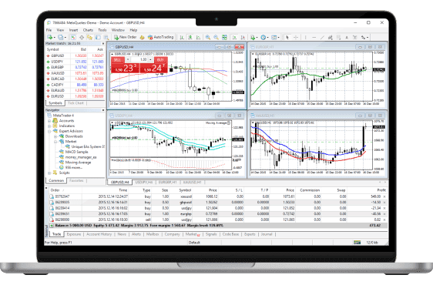This screenshot has height=285, width=433.
Task: Open the Tools menu
Action: [x=102, y=30]
